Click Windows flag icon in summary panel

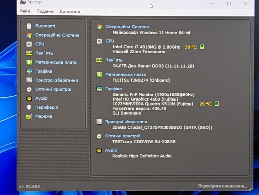point(99,26)
